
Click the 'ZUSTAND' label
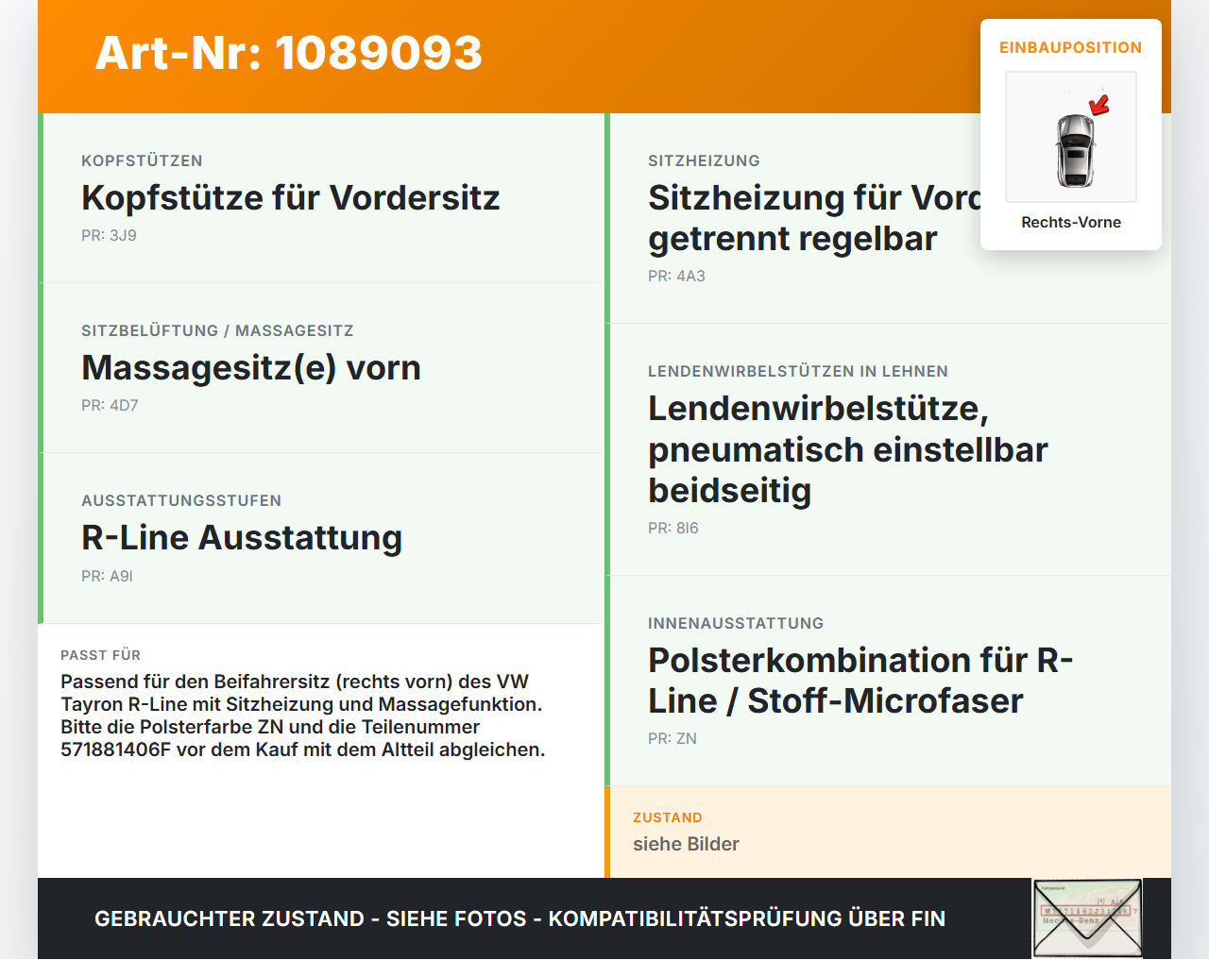click(x=668, y=817)
